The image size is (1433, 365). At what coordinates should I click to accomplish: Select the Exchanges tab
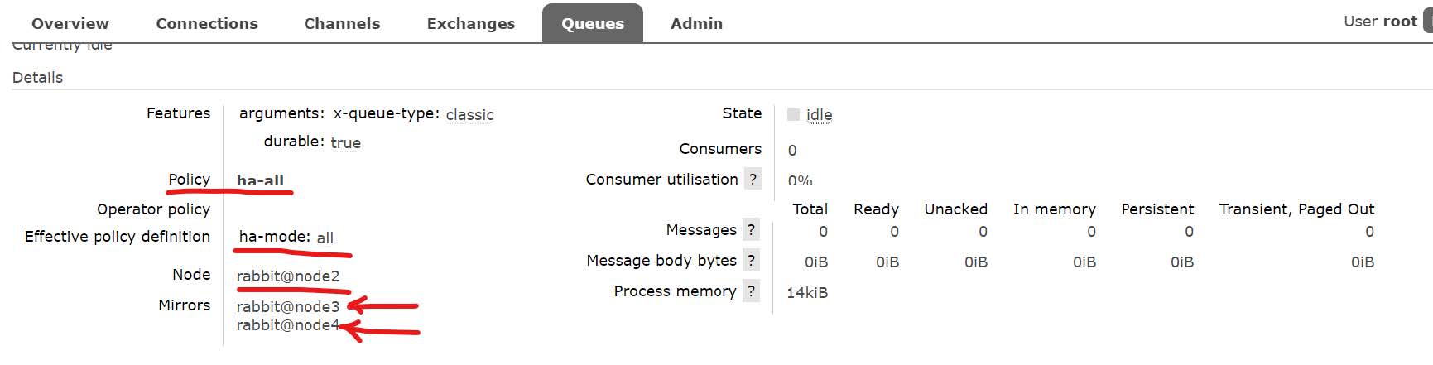tap(470, 24)
